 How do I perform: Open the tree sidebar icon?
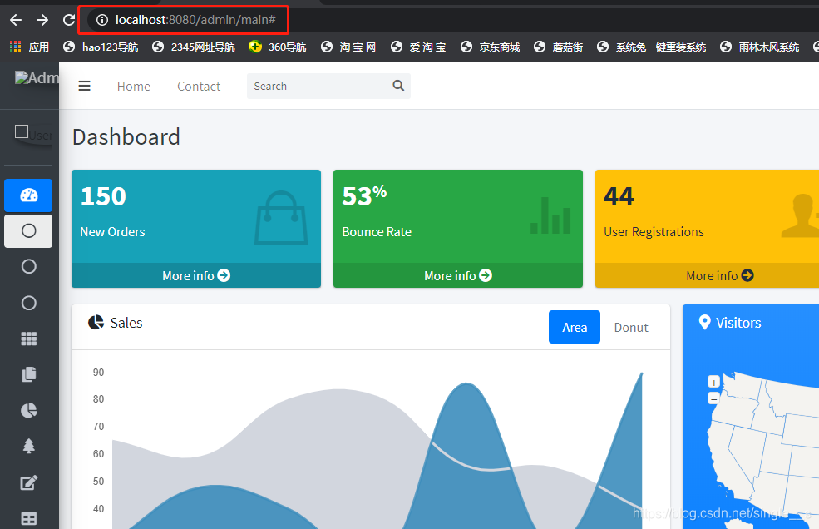29,446
